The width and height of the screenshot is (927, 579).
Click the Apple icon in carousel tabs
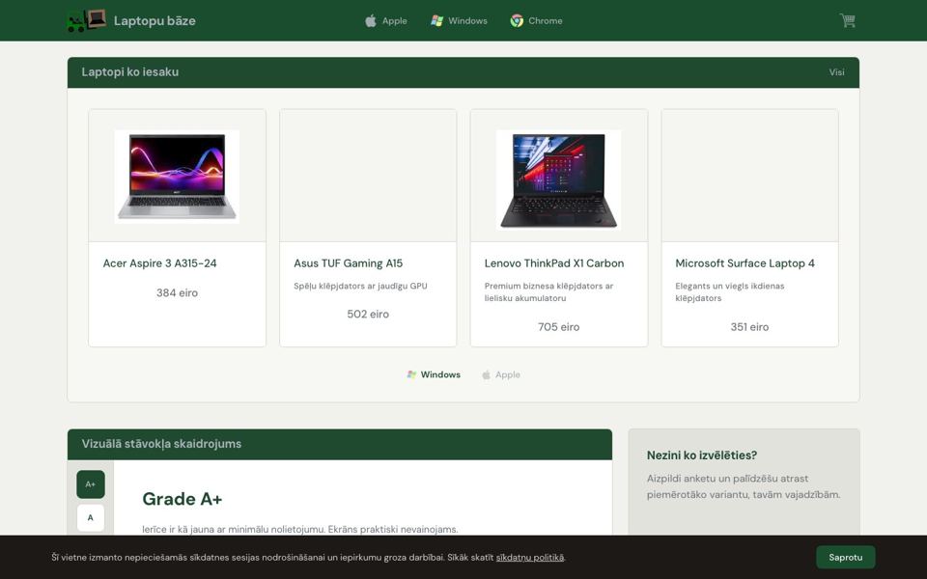[x=486, y=374]
